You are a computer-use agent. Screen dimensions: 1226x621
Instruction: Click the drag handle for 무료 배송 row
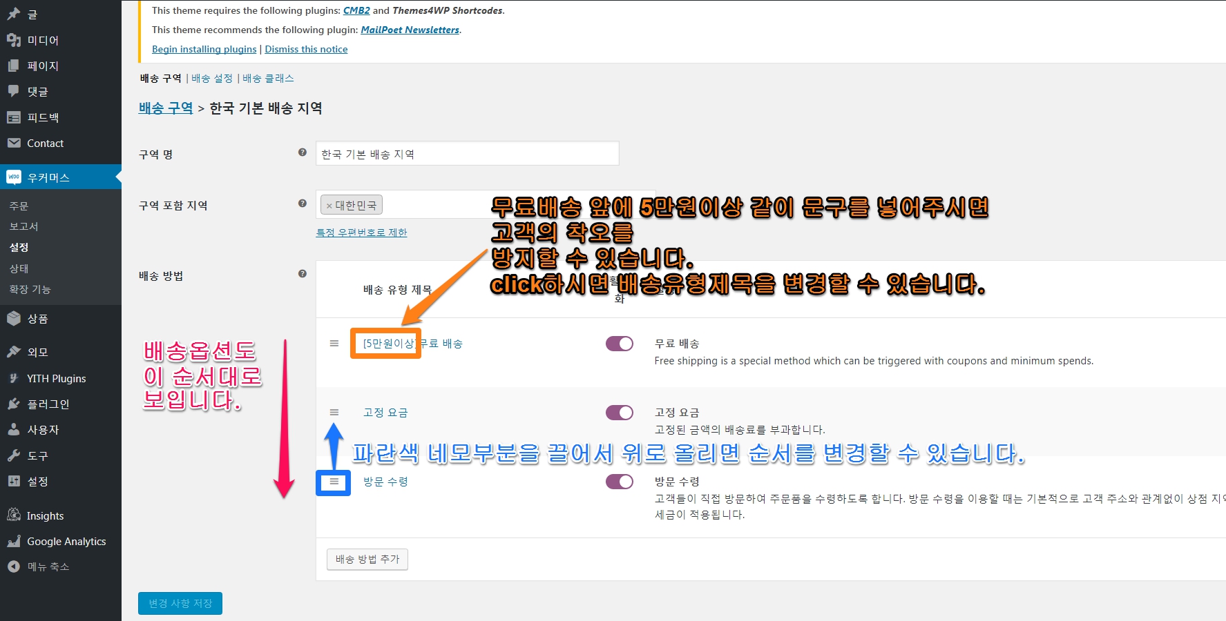pos(334,344)
